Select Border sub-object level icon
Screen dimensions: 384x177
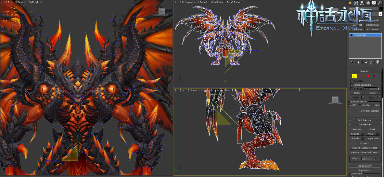click(364, 76)
